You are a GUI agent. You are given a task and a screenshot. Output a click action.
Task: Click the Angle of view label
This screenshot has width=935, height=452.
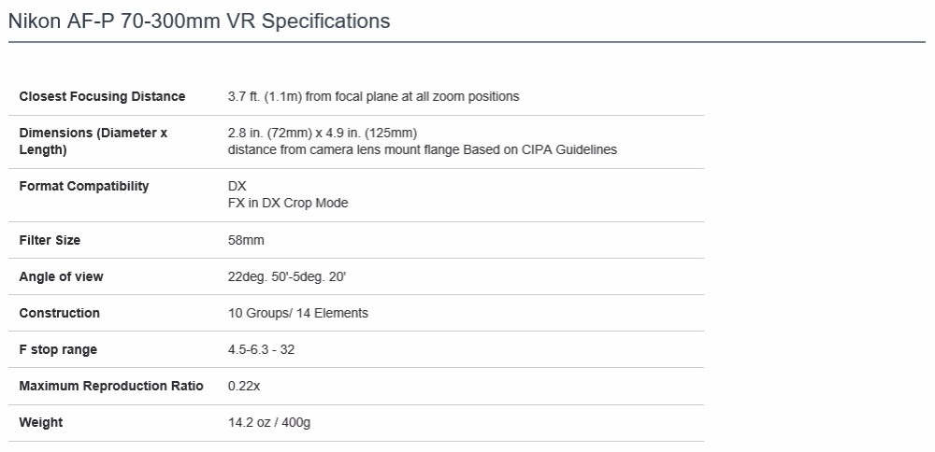[61, 276]
